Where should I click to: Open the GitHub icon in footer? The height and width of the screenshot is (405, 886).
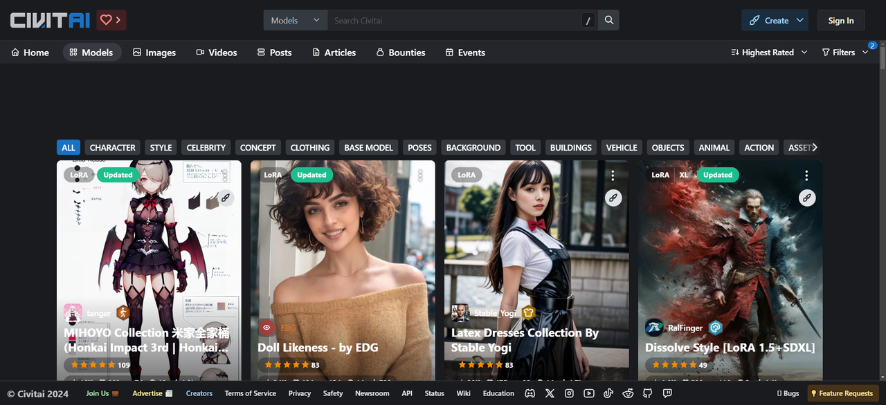[x=648, y=393]
